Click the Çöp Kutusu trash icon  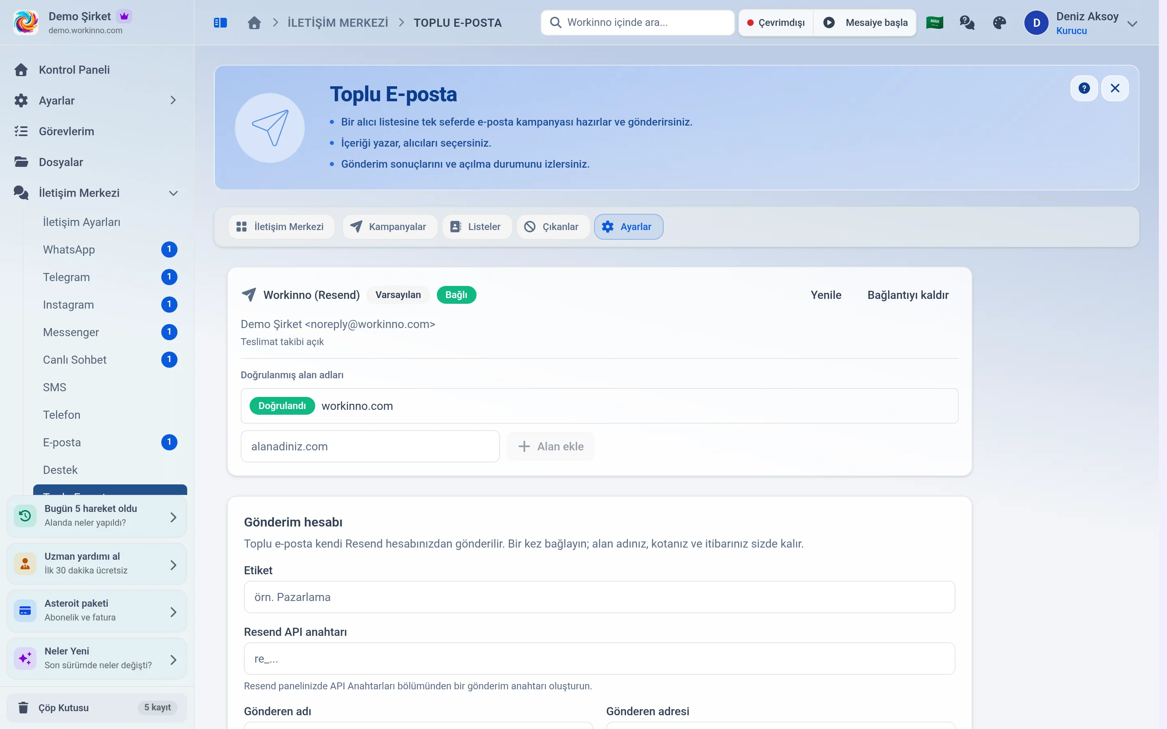[23, 707]
